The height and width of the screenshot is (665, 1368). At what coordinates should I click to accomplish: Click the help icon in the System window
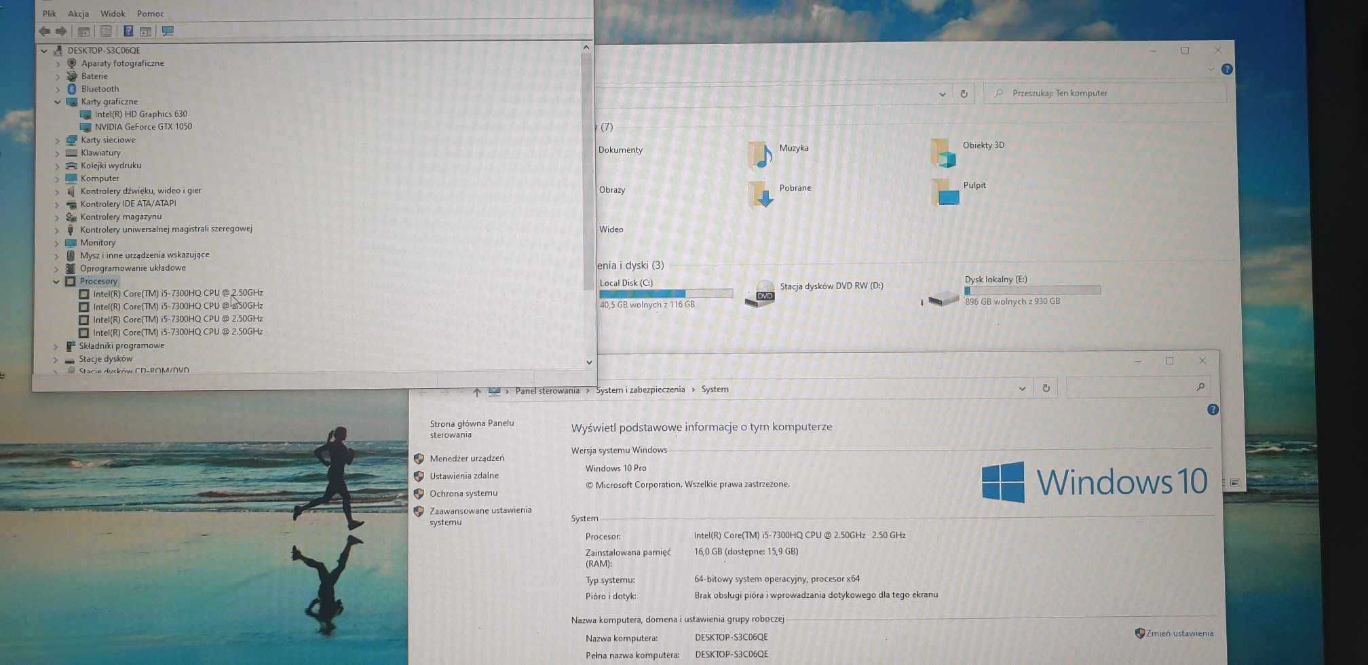(1213, 410)
